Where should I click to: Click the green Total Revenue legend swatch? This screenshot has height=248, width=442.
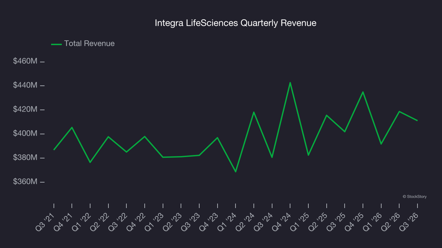(x=56, y=44)
